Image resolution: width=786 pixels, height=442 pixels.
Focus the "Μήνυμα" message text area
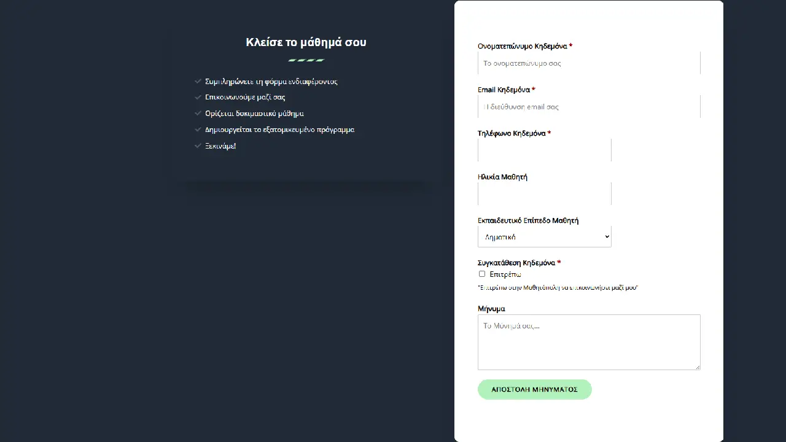588,342
